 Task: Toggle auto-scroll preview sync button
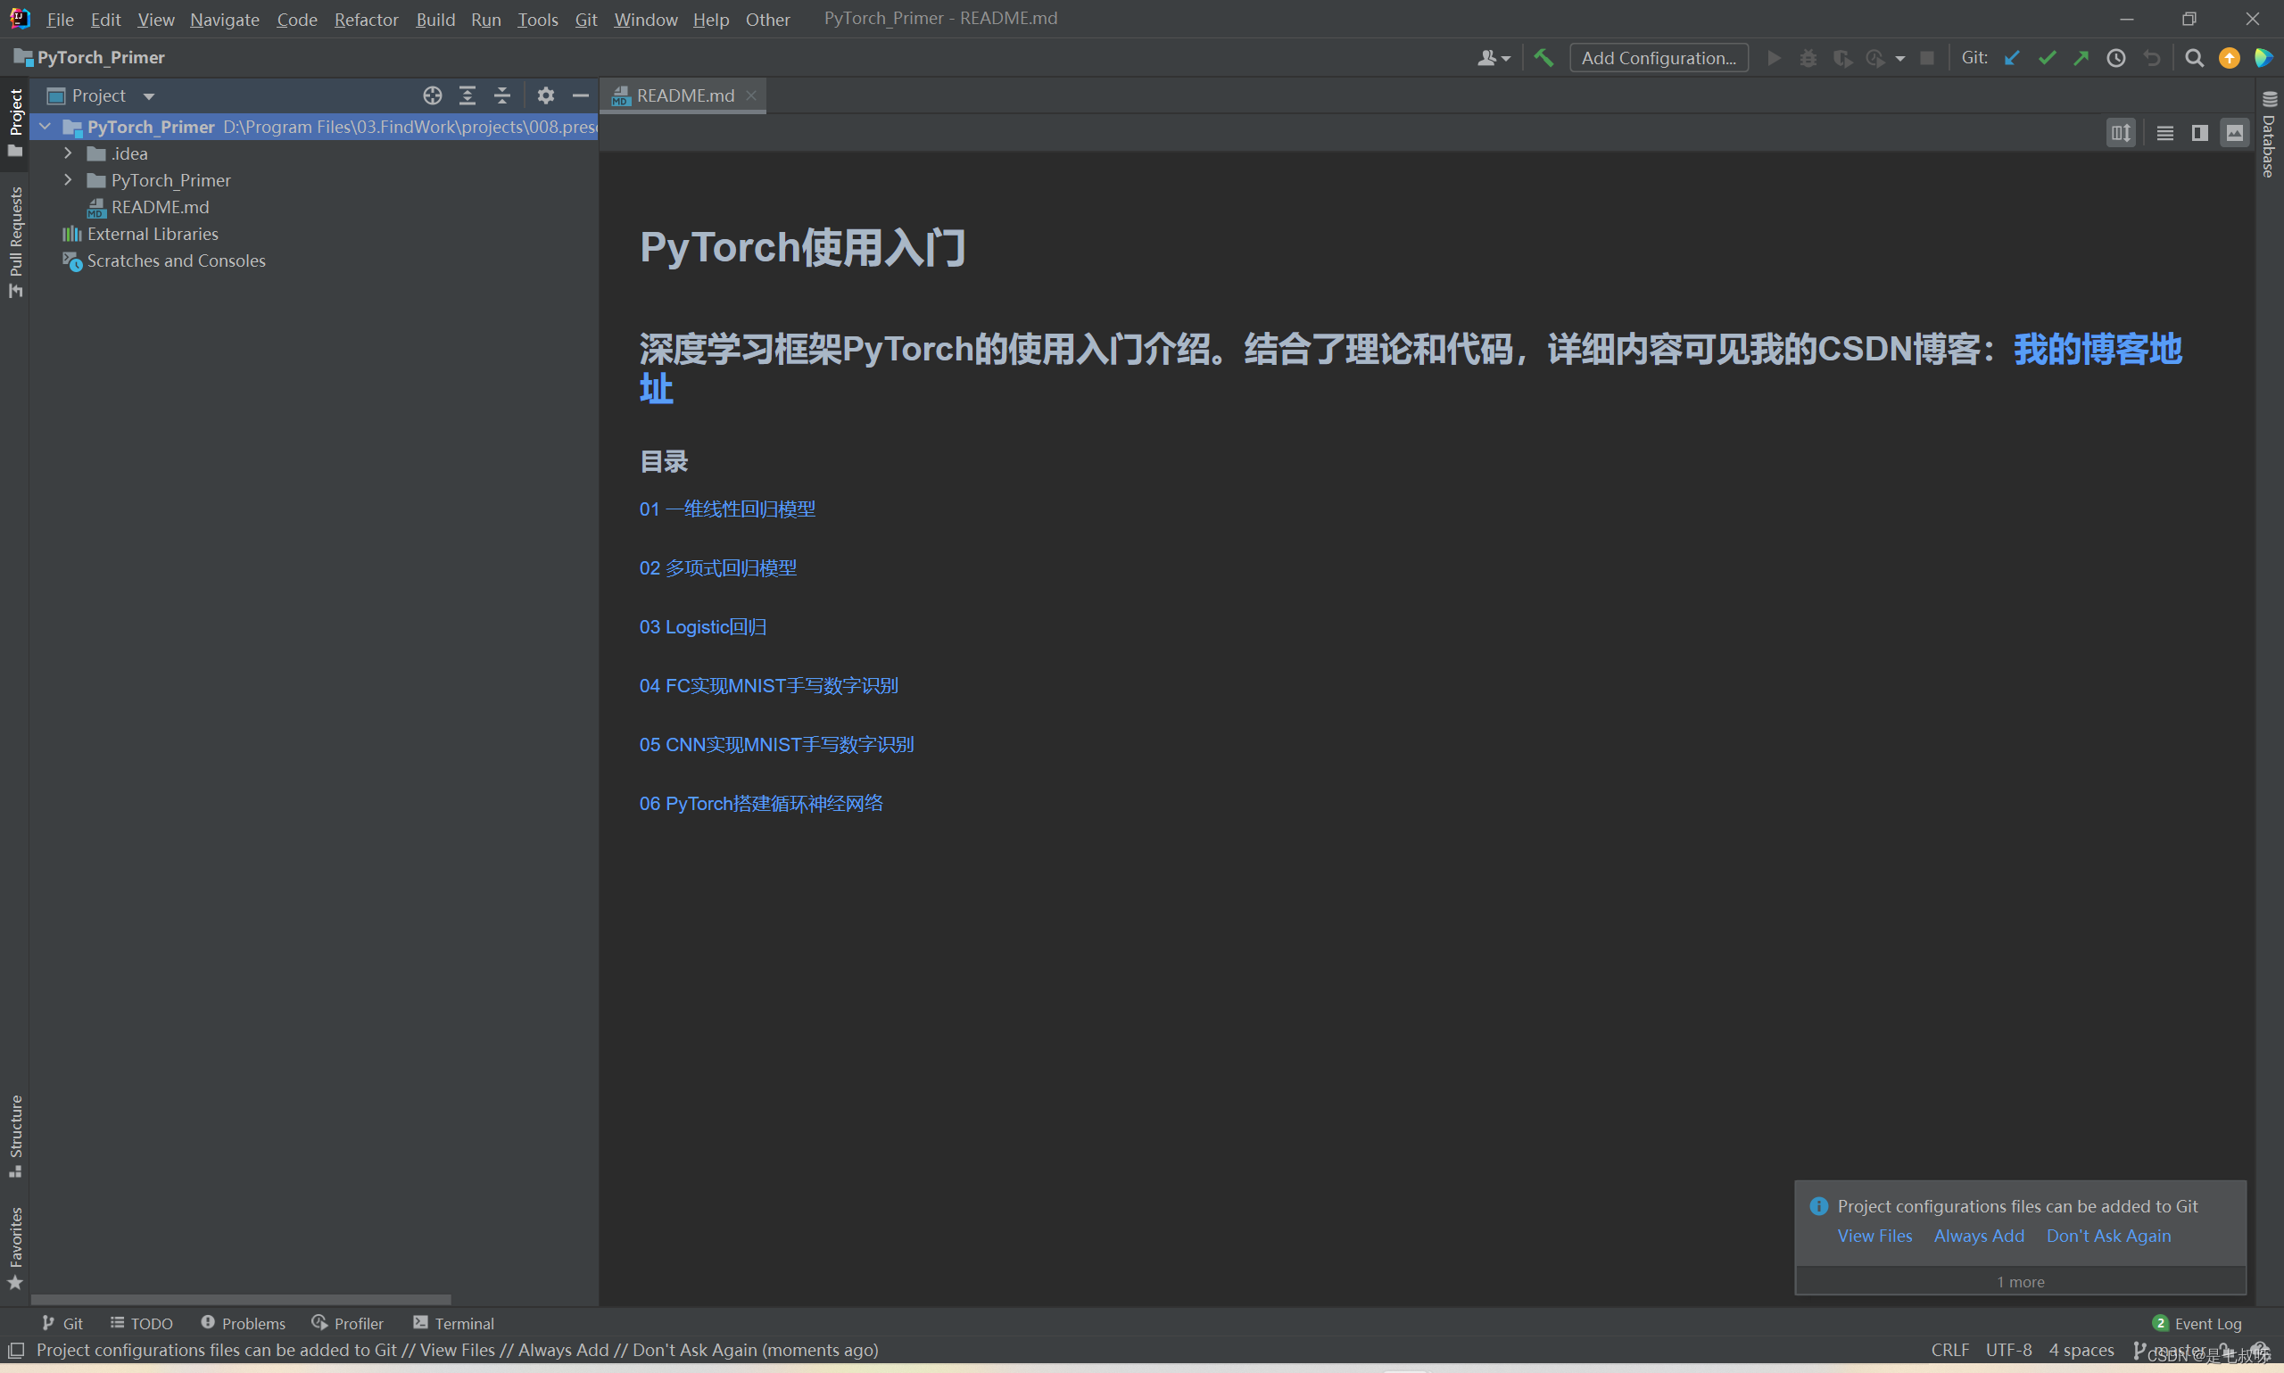coord(2120,133)
